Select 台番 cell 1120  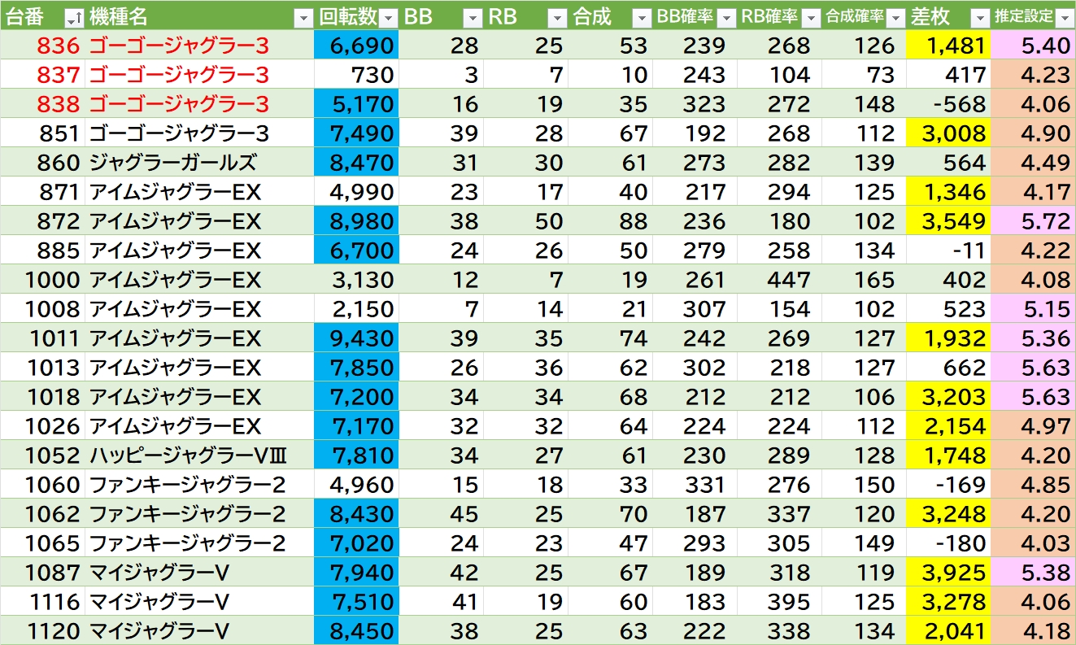[42, 631]
